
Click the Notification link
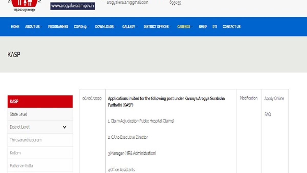[x=248, y=98]
